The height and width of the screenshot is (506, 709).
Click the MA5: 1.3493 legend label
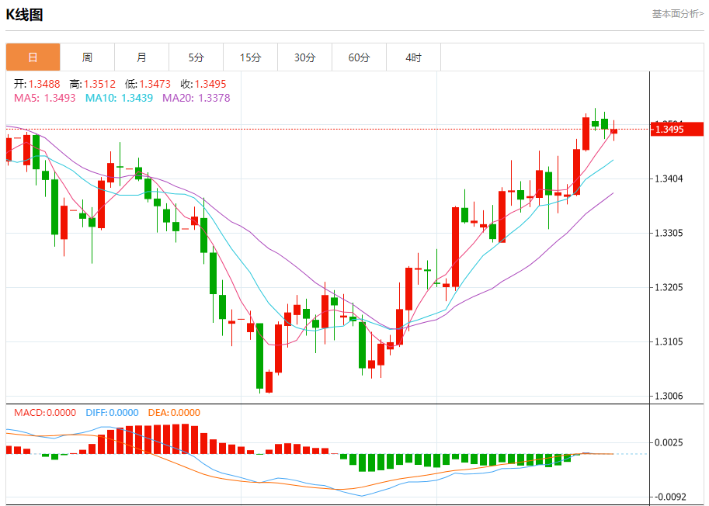point(45,98)
